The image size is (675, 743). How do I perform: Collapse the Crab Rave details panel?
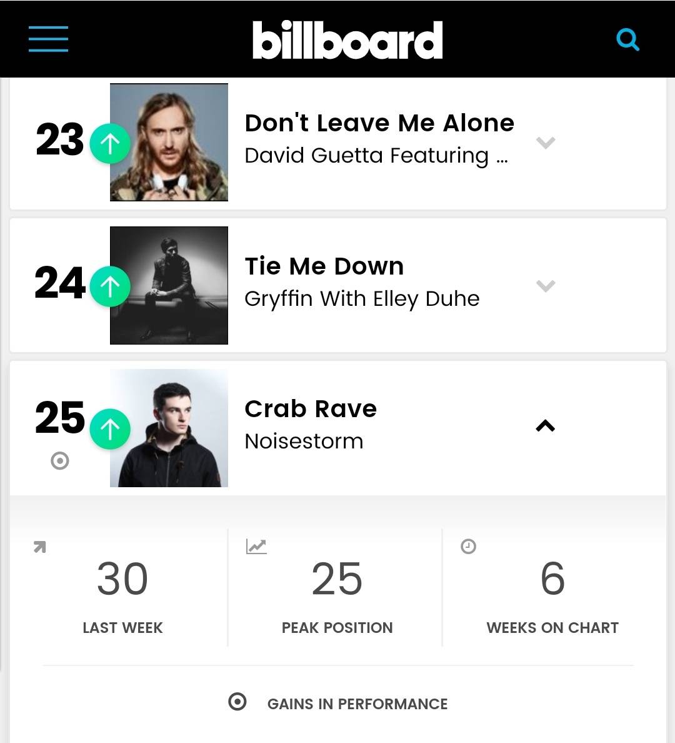545,426
